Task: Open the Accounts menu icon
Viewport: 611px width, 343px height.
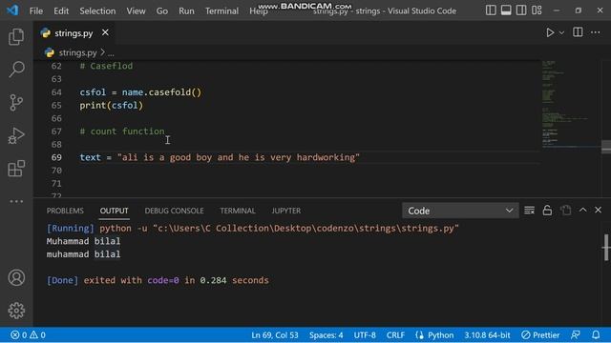Action: coord(16,277)
